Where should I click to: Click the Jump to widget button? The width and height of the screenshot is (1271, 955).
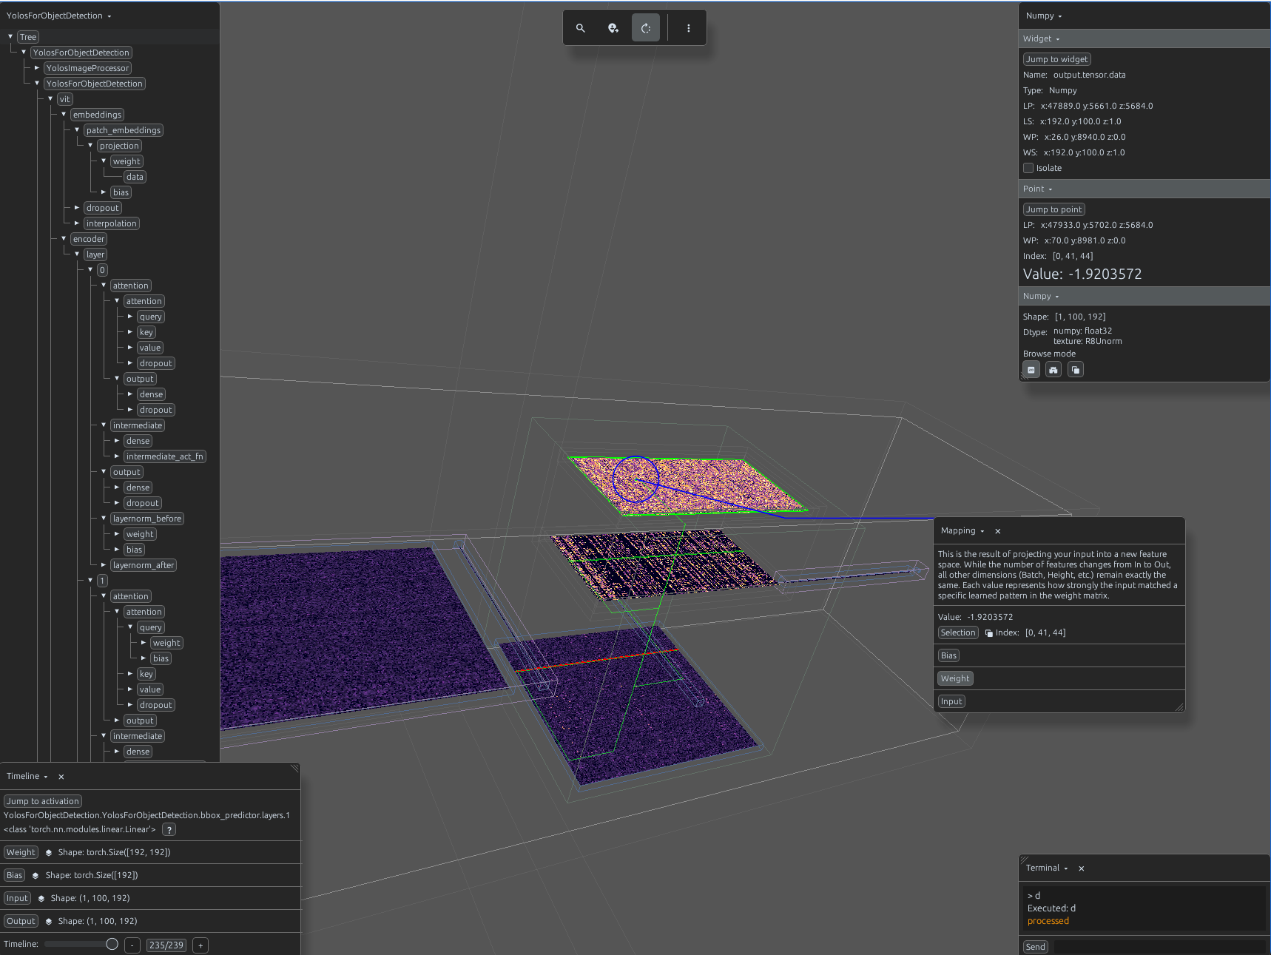click(1057, 59)
